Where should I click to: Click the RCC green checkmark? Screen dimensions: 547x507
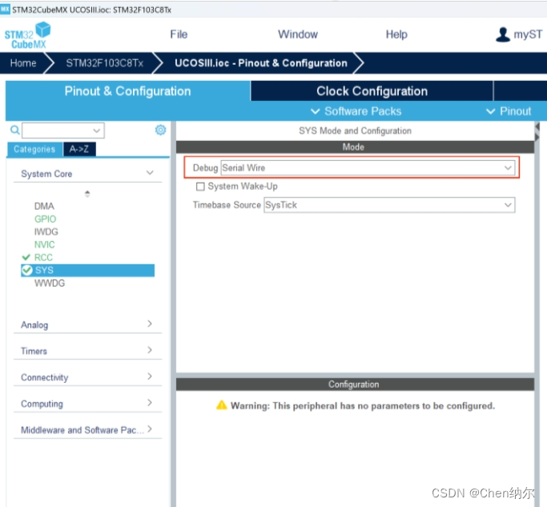26,258
